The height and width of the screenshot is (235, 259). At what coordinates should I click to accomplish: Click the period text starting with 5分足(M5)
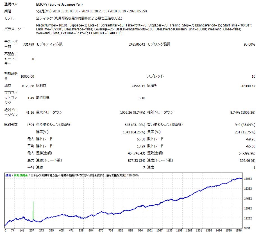pyautogui.click(x=91, y=11)
